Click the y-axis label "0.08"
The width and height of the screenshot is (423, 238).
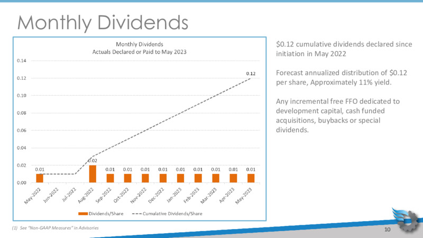pos(22,113)
